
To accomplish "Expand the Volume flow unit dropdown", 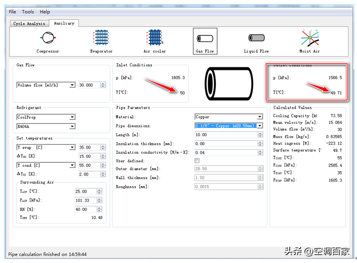I will coord(72,85).
